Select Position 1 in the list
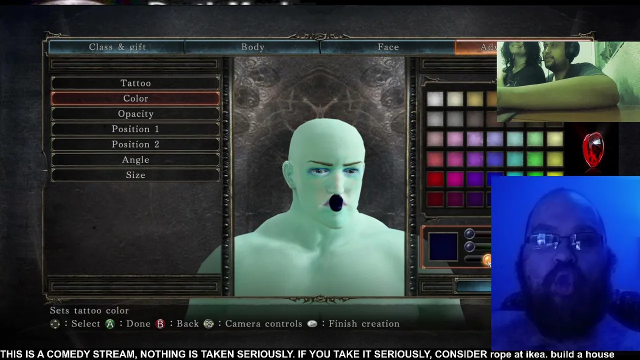Screen dimensions: 640x360 coord(135,129)
